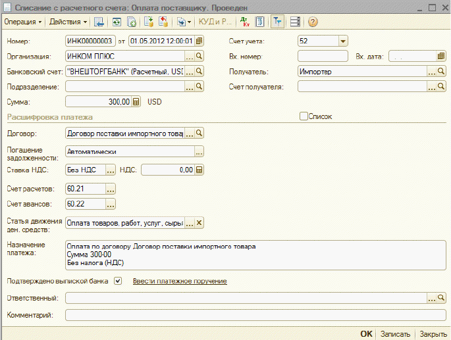Screen dimensions: 451x340
Task: Uncheck Подтверждено выпиской банка checkbox
Action: [x=118, y=281]
